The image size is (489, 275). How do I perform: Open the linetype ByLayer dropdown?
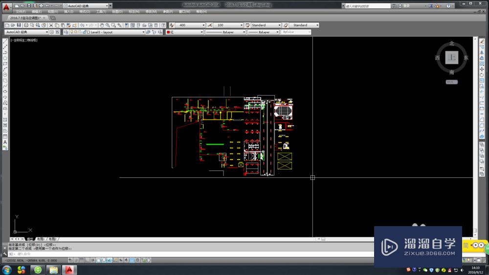coord(226,32)
